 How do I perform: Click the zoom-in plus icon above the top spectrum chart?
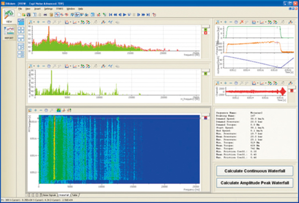[x=38, y=22]
